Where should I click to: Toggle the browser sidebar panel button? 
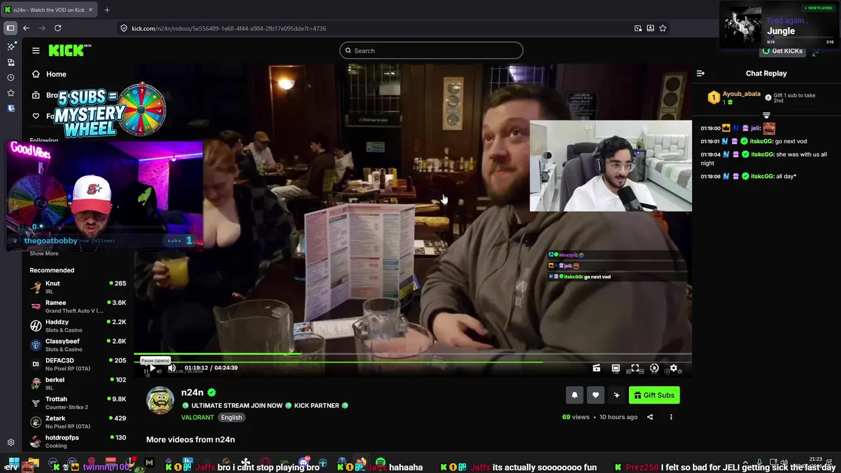pos(11,28)
